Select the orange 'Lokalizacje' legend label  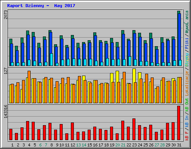tap(187, 83)
